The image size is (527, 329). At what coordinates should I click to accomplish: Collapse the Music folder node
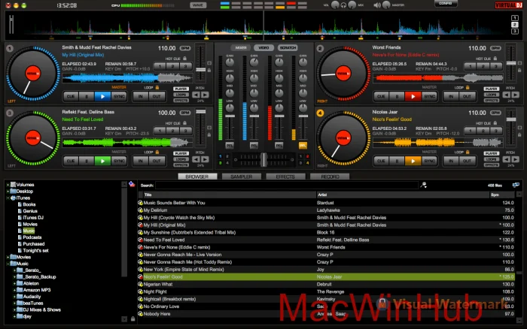[x=8, y=264]
